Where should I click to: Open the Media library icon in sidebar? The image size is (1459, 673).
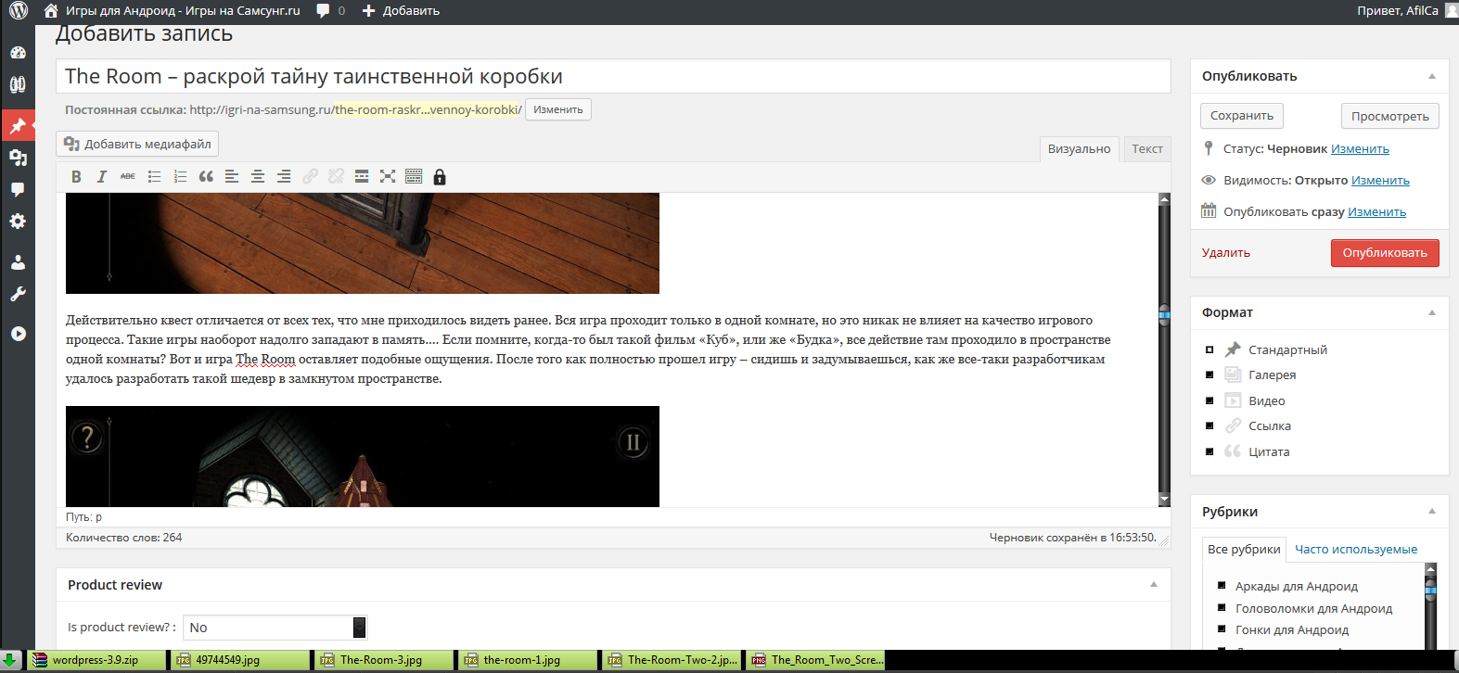point(18,158)
